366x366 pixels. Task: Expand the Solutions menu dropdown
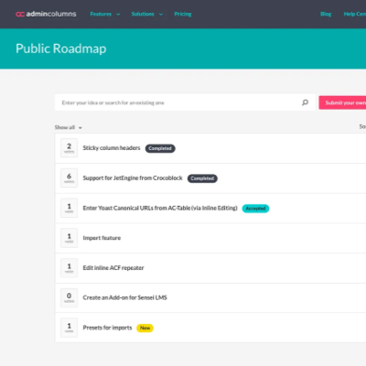pyautogui.click(x=147, y=14)
